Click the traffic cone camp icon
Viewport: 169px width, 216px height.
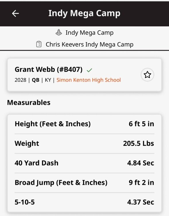59,33
